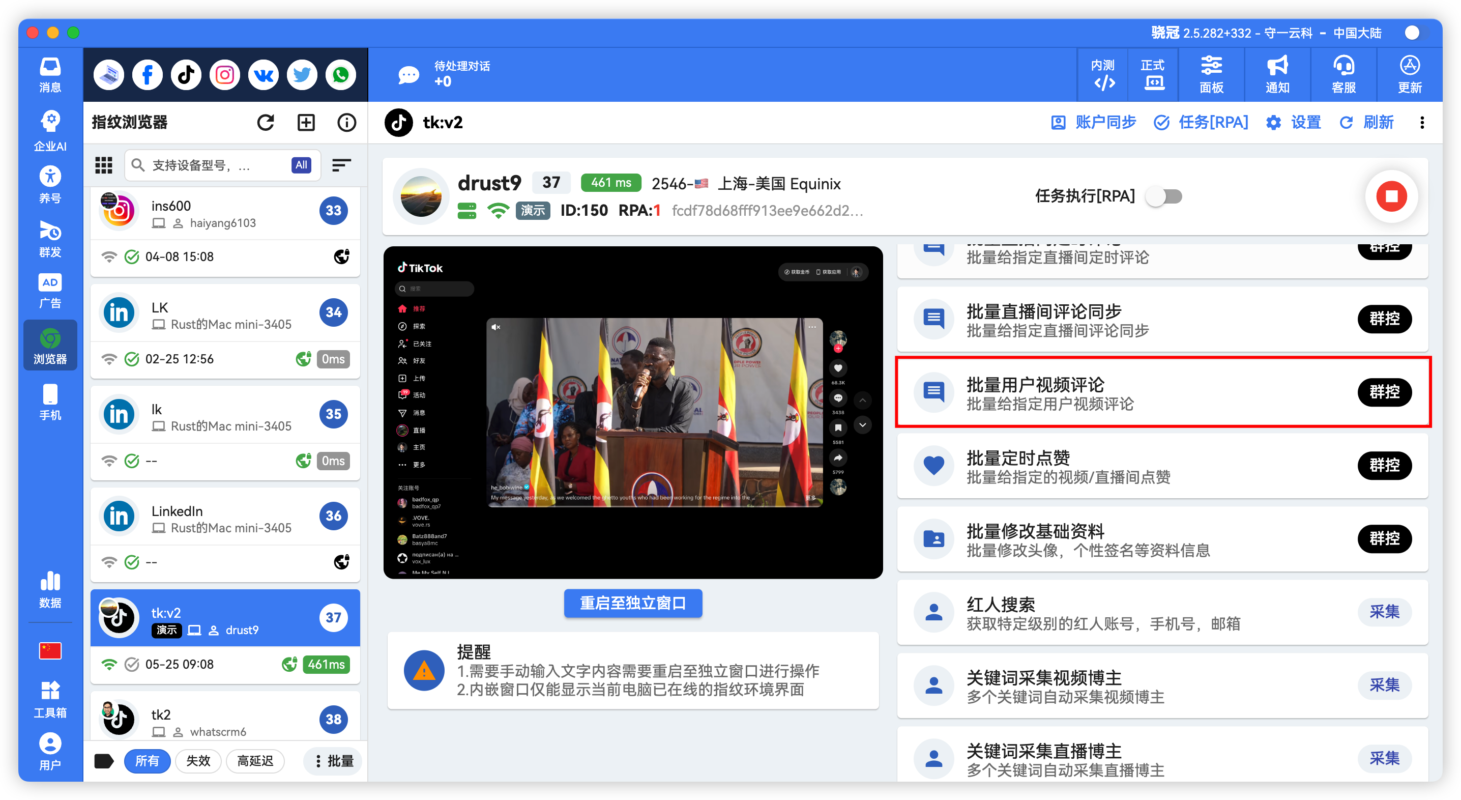Open the sort options beside search field

coord(342,164)
